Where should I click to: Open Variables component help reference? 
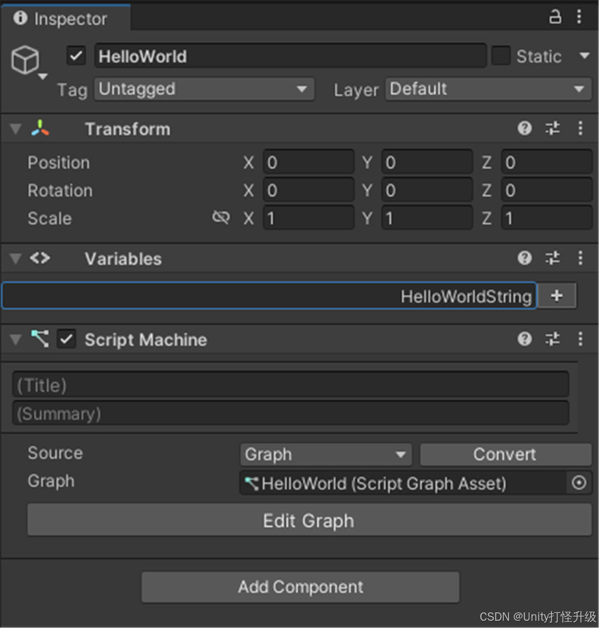(525, 258)
